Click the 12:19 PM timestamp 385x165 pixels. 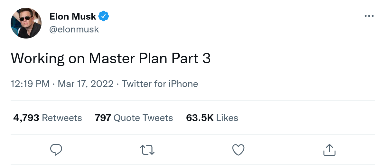coord(30,84)
